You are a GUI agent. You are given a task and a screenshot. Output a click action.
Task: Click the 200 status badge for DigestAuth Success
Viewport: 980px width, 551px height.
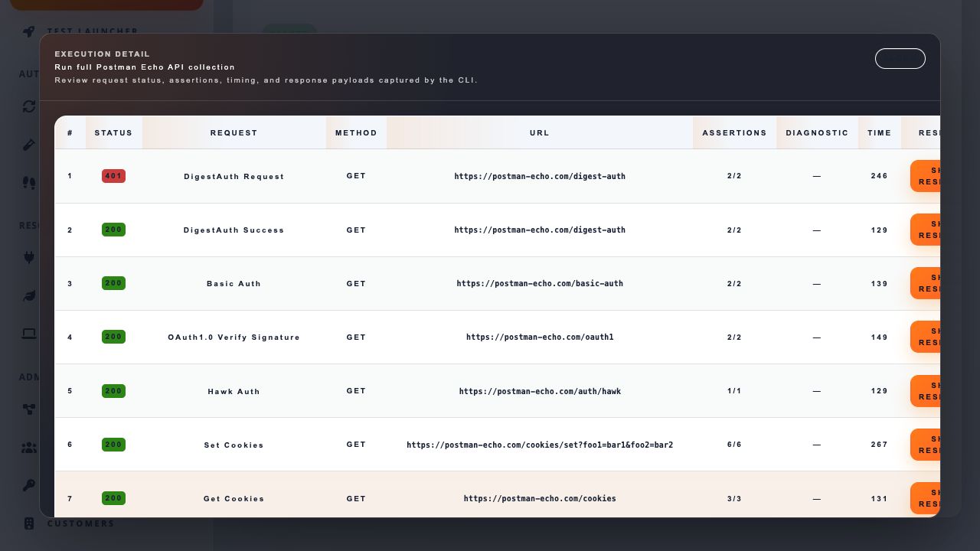(113, 230)
